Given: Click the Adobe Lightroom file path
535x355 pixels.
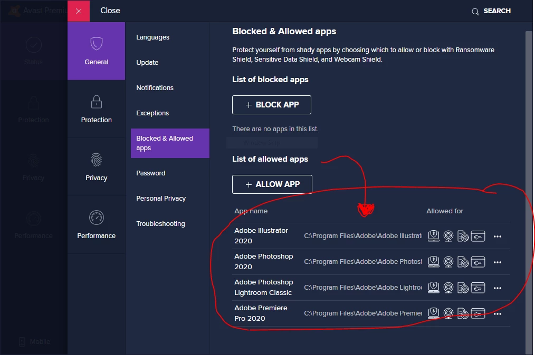Looking at the screenshot, I should click(363, 288).
